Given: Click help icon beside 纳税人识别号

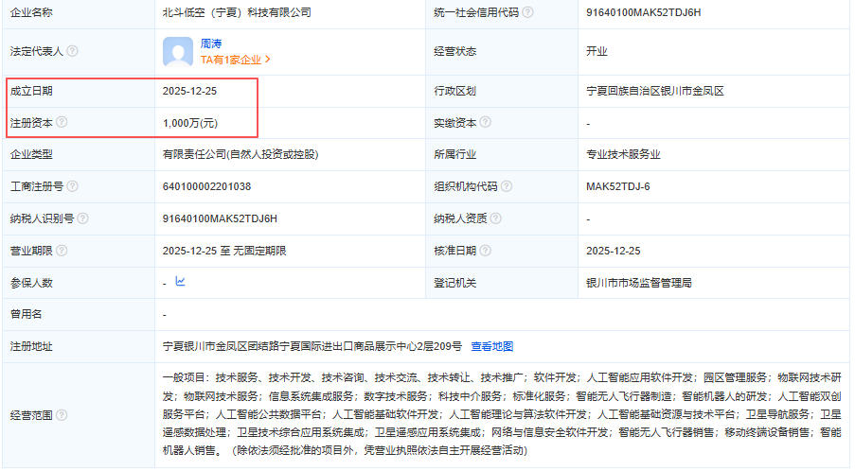Looking at the screenshot, I should point(82,218).
